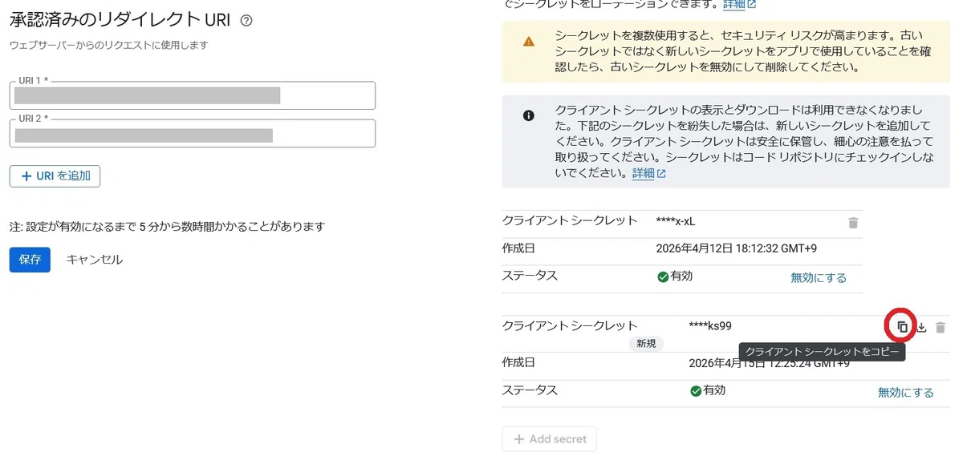Disable the ****ks99 secret via 無効にする
The image size is (963, 456).
pyautogui.click(x=906, y=392)
